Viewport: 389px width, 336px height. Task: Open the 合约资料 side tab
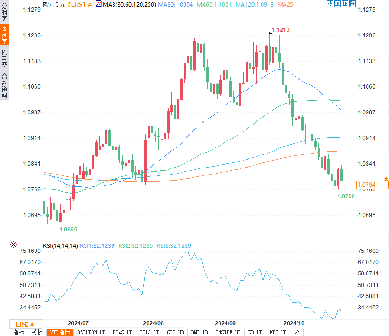point(4,85)
